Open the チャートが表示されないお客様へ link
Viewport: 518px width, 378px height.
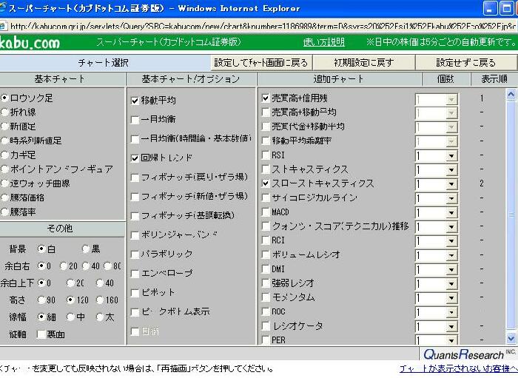(459, 368)
